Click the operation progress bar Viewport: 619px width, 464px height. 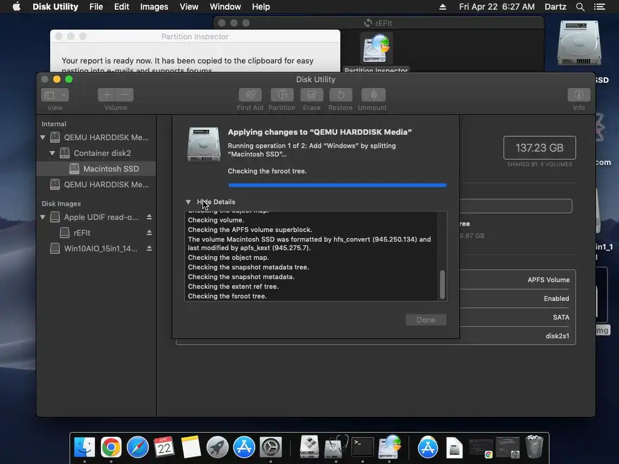(x=337, y=185)
